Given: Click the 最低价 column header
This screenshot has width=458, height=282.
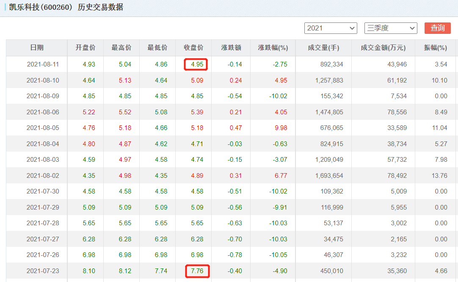Looking at the screenshot, I should click(x=157, y=47).
